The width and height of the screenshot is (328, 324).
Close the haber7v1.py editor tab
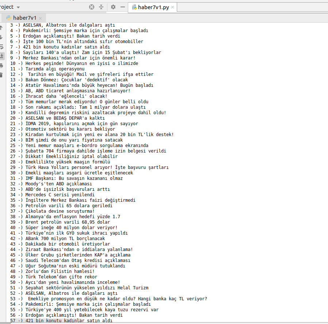(x=172, y=7)
